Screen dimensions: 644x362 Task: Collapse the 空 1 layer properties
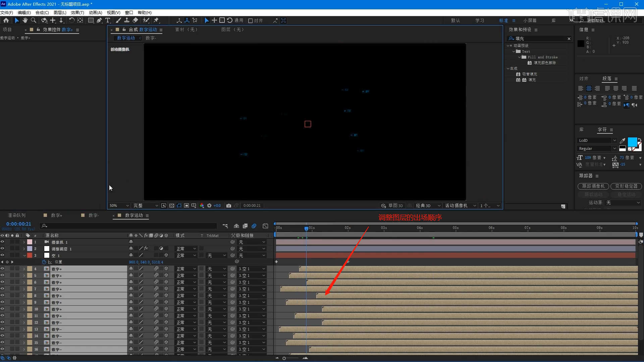pos(24,255)
